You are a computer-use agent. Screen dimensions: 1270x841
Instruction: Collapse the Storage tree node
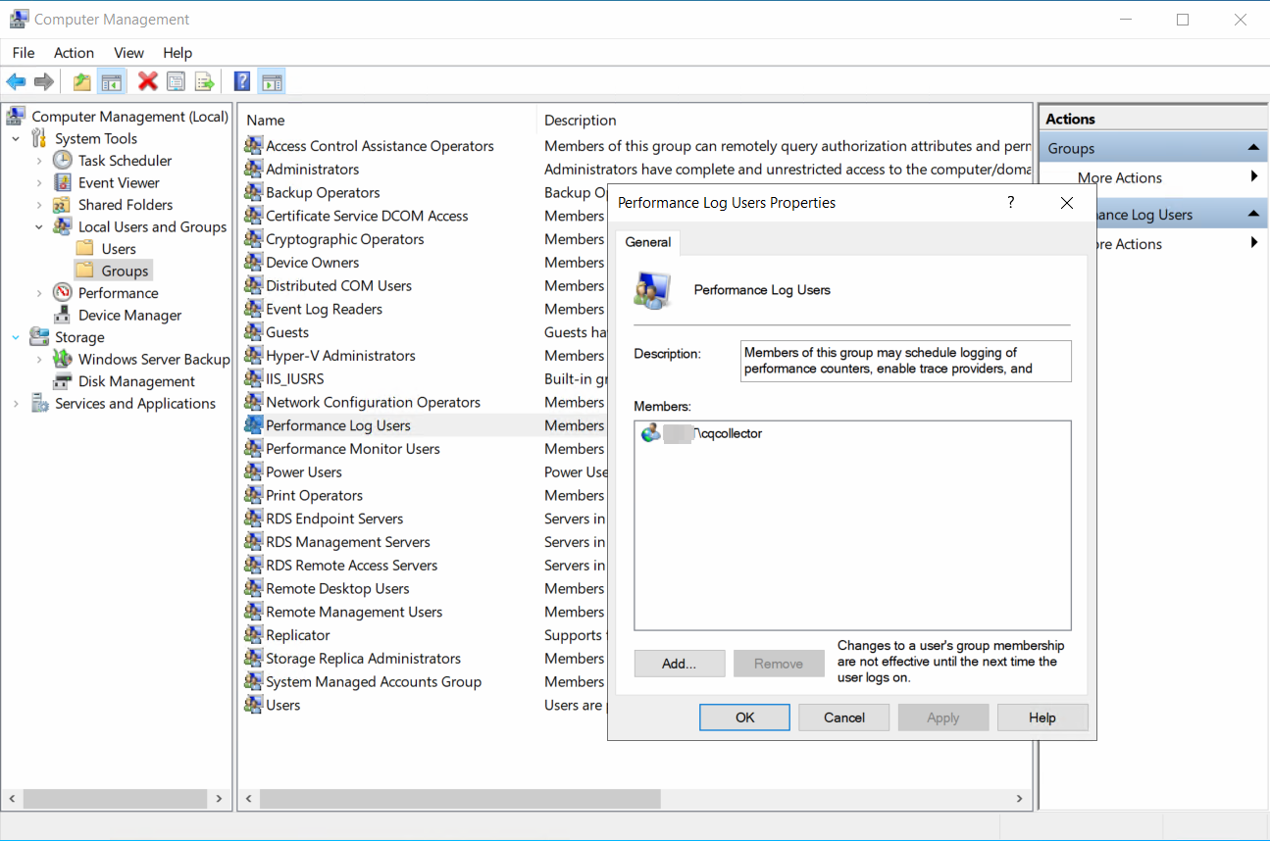tap(16, 336)
